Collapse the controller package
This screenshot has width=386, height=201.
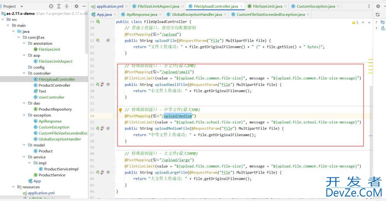pos(24,73)
